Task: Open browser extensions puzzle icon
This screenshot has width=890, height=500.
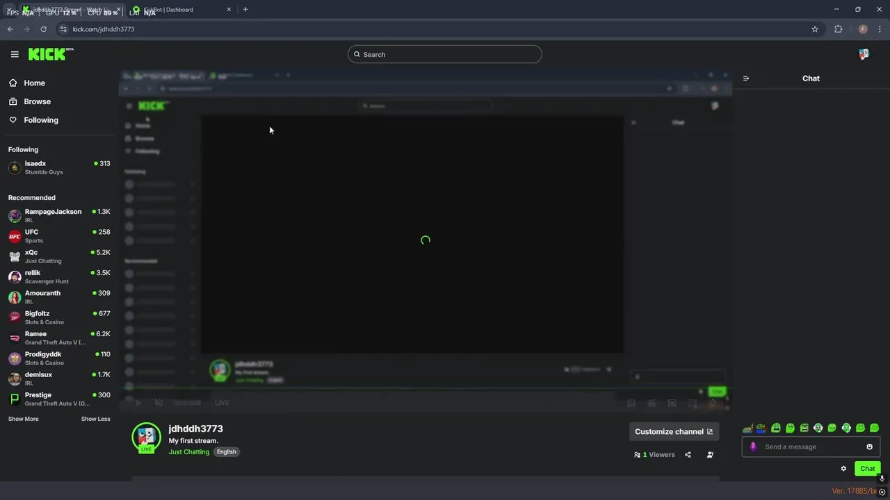Action: click(x=838, y=29)
